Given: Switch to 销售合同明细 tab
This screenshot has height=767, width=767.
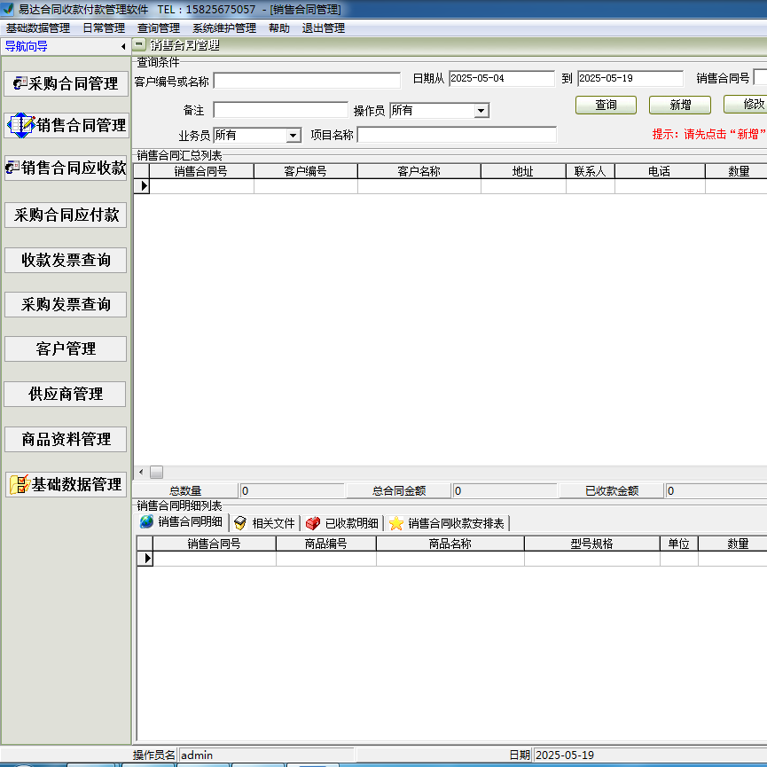Looking at the screenshot, I should [x=181, y=522].
